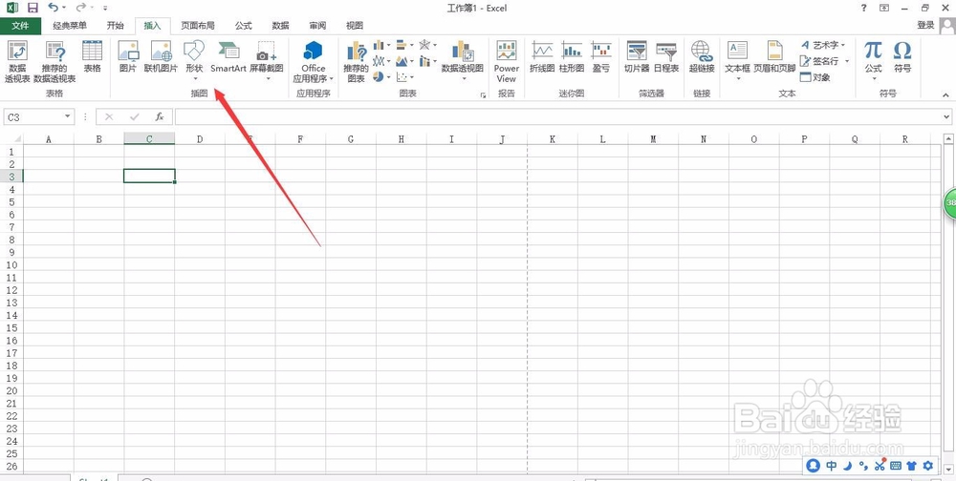Select column M header
This screenshot has width=956, height=481.
pyautogui.click(x=653, y=139)
